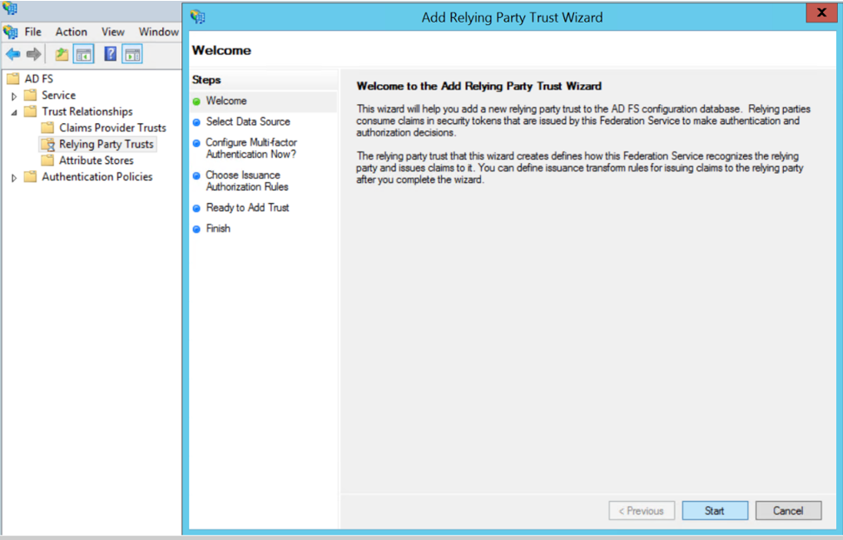Open the Action menu
The height and width of the screenshot is (540, 843).
[71, 32]
